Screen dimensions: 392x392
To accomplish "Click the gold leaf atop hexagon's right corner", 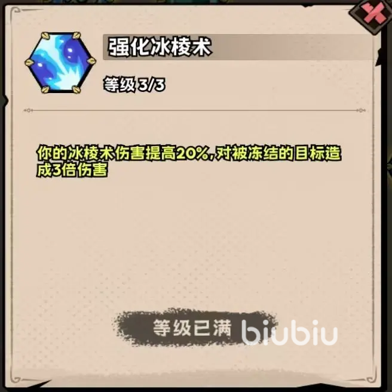I will pos(76,36).
